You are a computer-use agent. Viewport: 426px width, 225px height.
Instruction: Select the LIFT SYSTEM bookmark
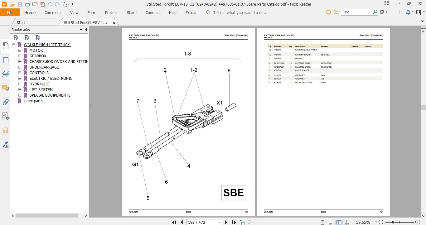click(41, 90)
